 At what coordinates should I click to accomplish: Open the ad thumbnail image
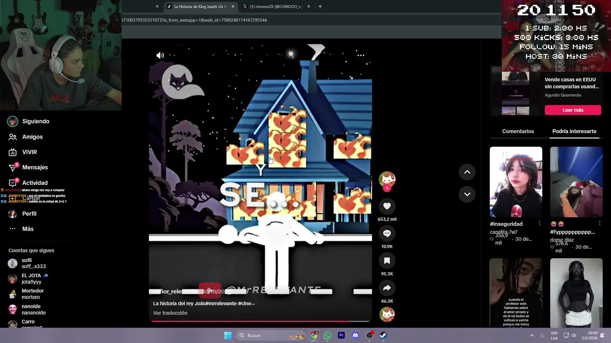click(516, 93)
